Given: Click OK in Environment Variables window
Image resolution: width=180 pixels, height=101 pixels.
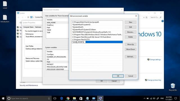Looking at the screenshot, I should (x=102, y=81).
